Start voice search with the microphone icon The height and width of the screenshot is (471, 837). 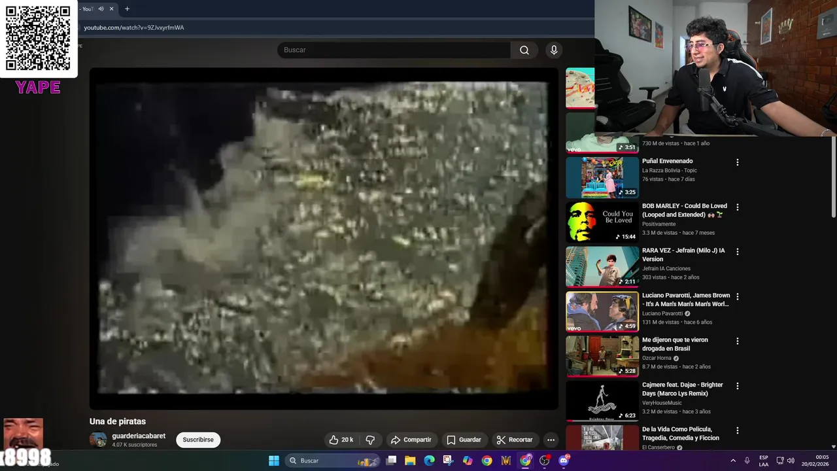(x=554, y=50)
